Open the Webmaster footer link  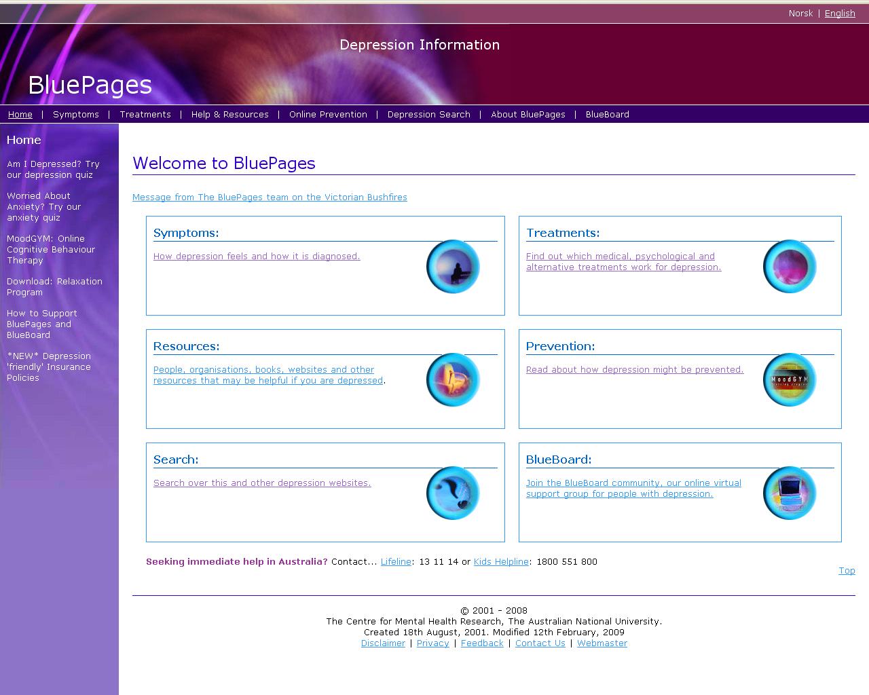click(x=602, y=643)
